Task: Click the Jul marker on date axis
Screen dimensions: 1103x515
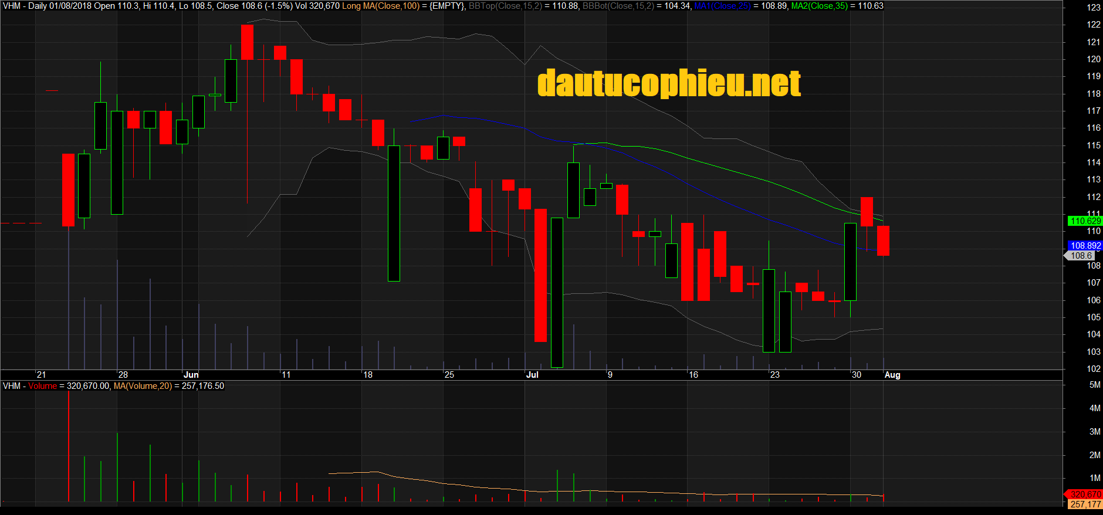Action: coord(532,375)
